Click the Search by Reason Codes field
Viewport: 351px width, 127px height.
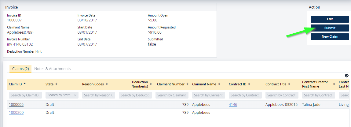tap(99, 95)
